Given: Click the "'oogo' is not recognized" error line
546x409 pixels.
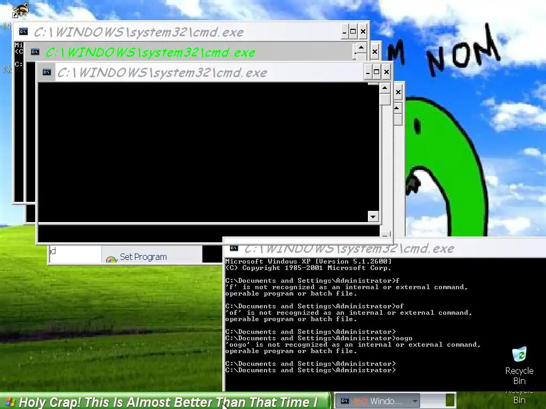Looking at the screenshot, I should pos(353,345).
